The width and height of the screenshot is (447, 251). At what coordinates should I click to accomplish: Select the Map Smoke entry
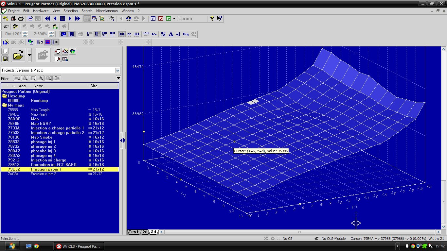pos(42,137)
